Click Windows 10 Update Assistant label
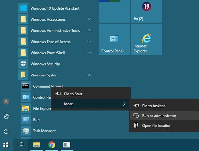Screen dimensions: 199x151 [55, 8]
